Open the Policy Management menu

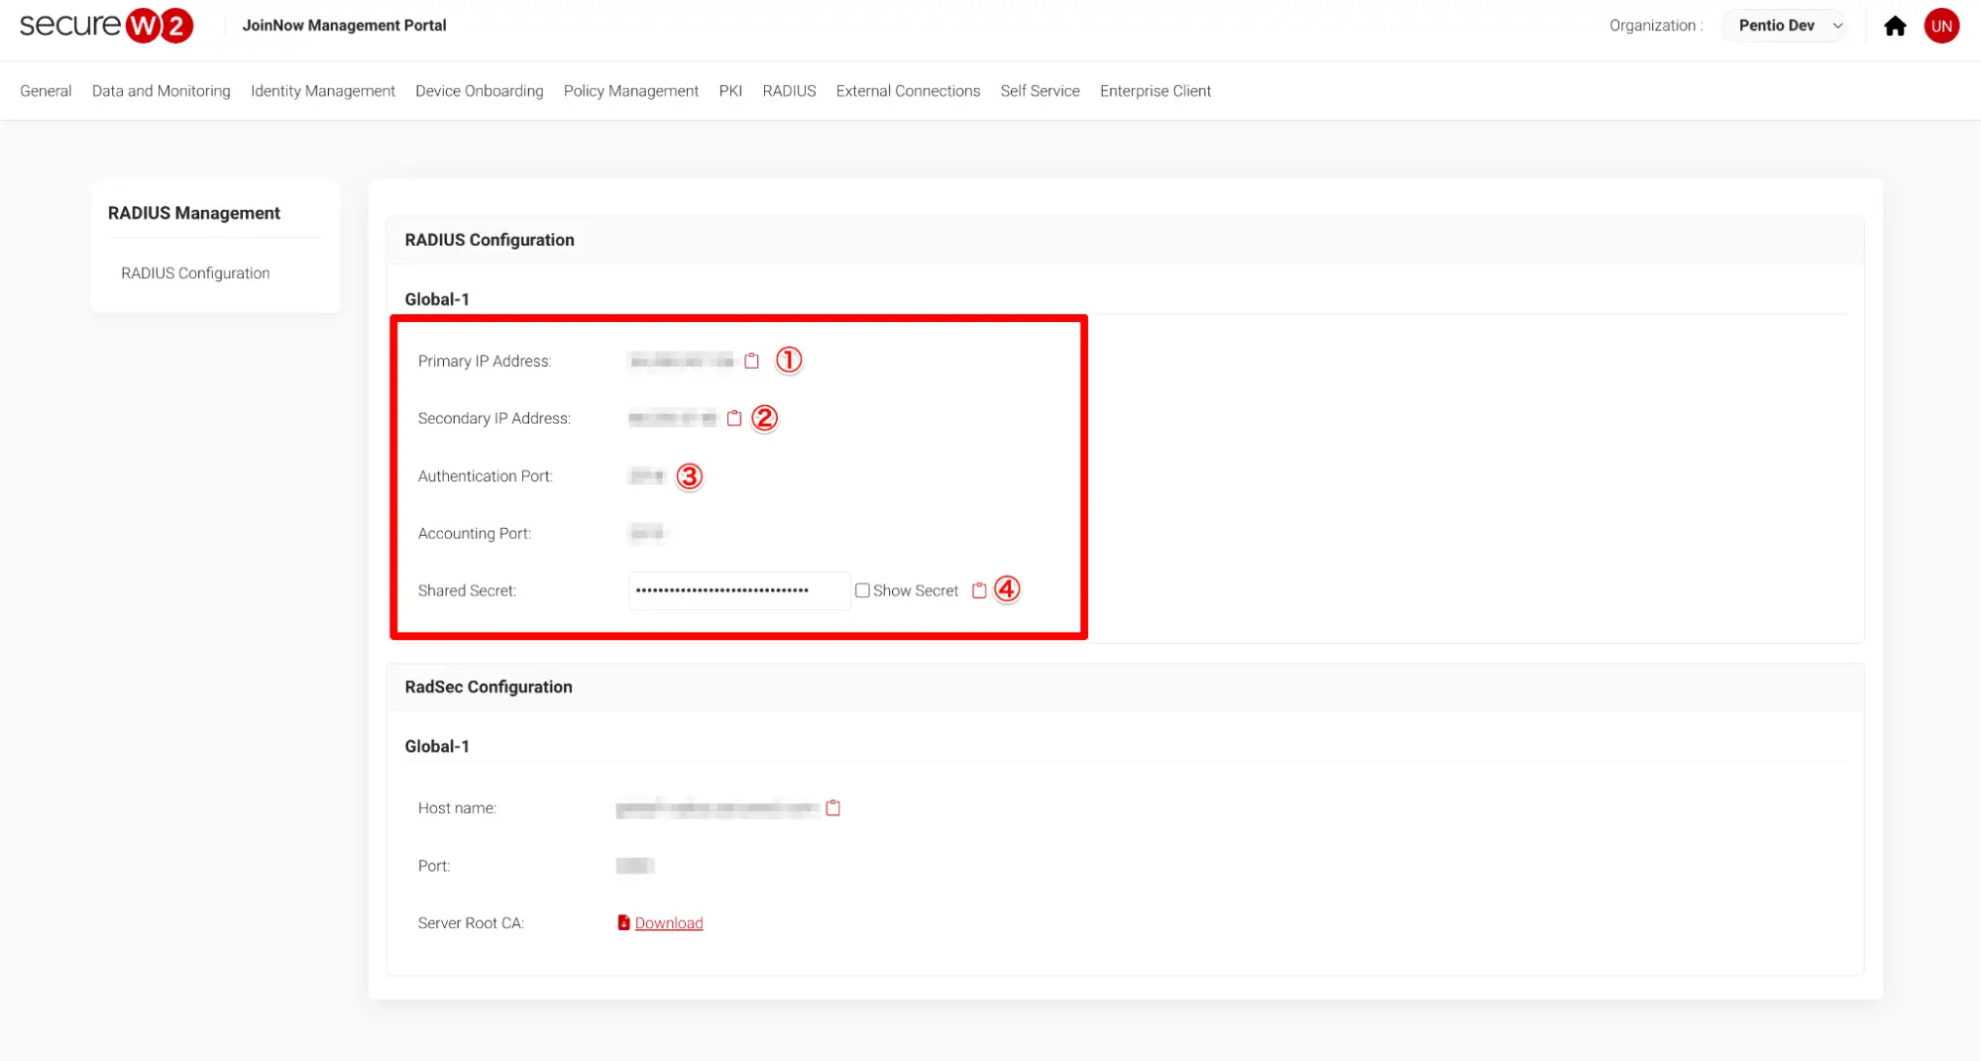pos(630,91)
